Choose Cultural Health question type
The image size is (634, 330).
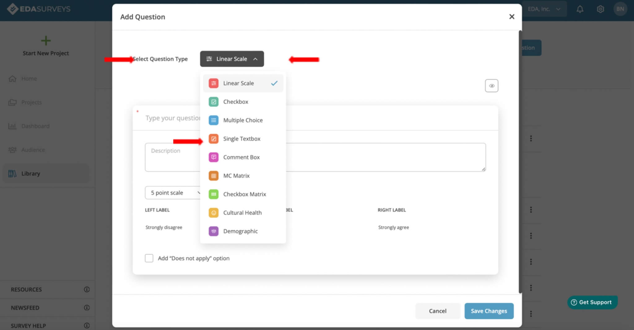pos(243,213)
